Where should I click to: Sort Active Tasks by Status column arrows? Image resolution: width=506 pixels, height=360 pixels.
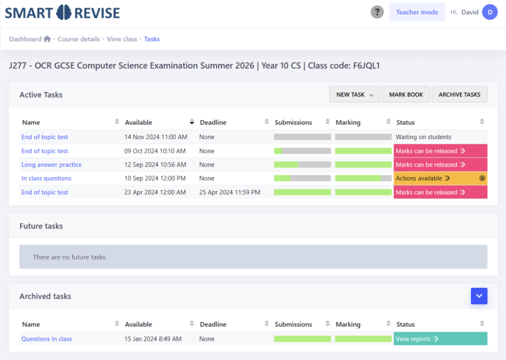tap(482, 122)
